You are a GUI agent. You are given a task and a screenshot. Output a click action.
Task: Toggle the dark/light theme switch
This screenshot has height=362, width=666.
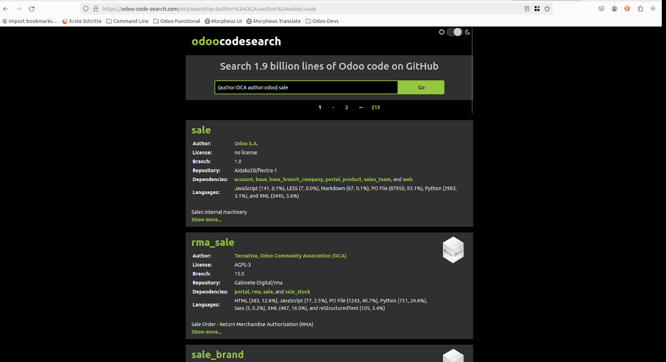pyautogui.click(x=455, y=32)
